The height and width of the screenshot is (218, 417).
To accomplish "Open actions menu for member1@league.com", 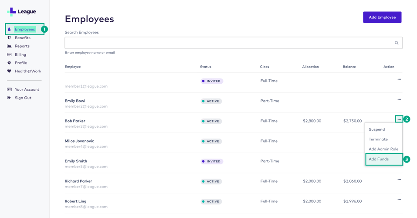I will click(399, 79).
